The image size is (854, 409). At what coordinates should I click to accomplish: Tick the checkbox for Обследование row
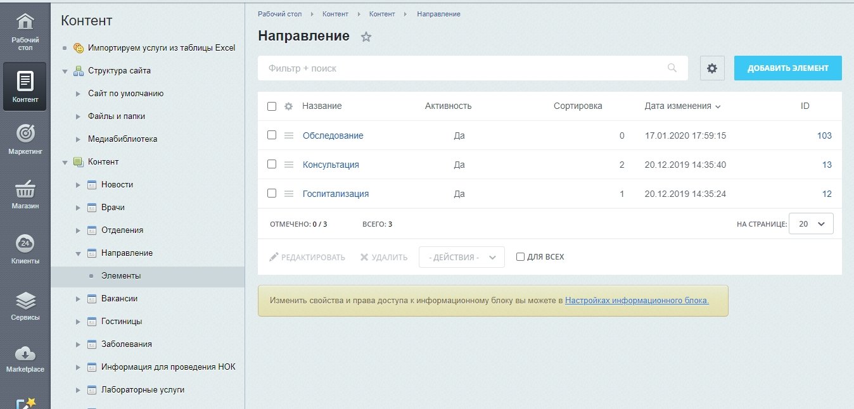coord(272,135)
